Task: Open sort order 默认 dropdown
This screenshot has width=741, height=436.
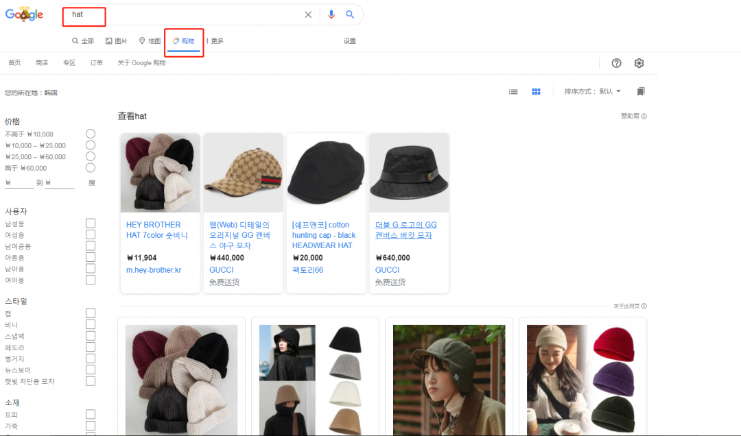Action: [x=610, y=92]
